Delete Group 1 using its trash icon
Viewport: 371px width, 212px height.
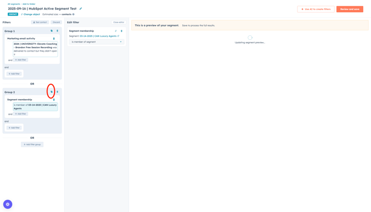click(57, 31)
